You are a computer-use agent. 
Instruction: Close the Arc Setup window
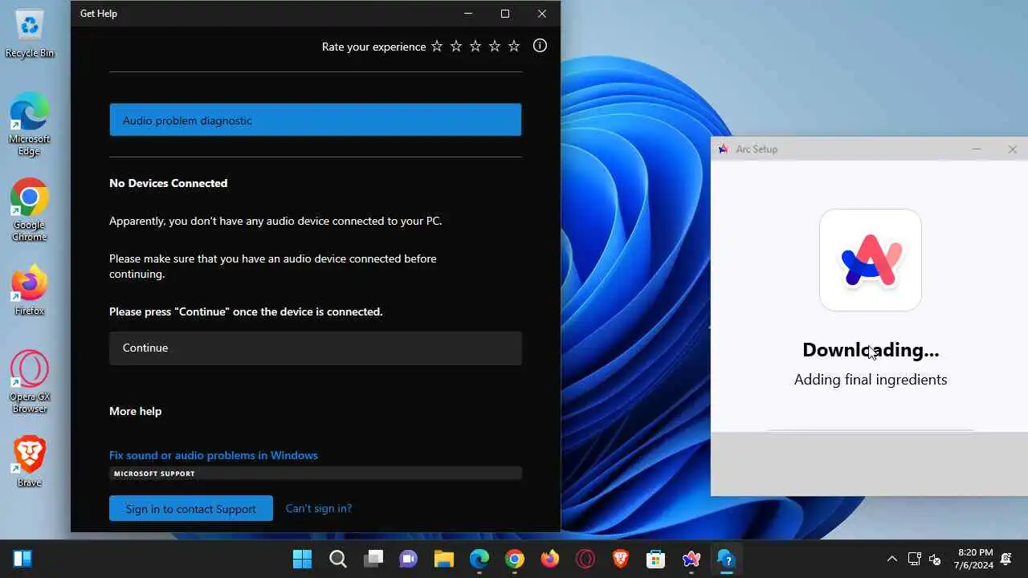coord(1012,149)
